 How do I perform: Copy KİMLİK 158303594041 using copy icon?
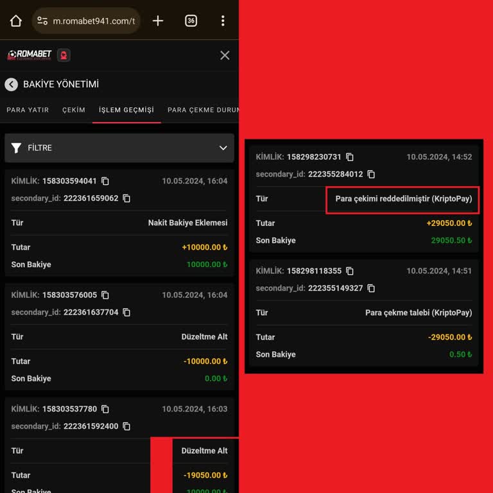[x=105, y=181]
